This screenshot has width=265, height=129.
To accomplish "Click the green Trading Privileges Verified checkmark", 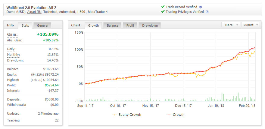I will click(163, 12).
